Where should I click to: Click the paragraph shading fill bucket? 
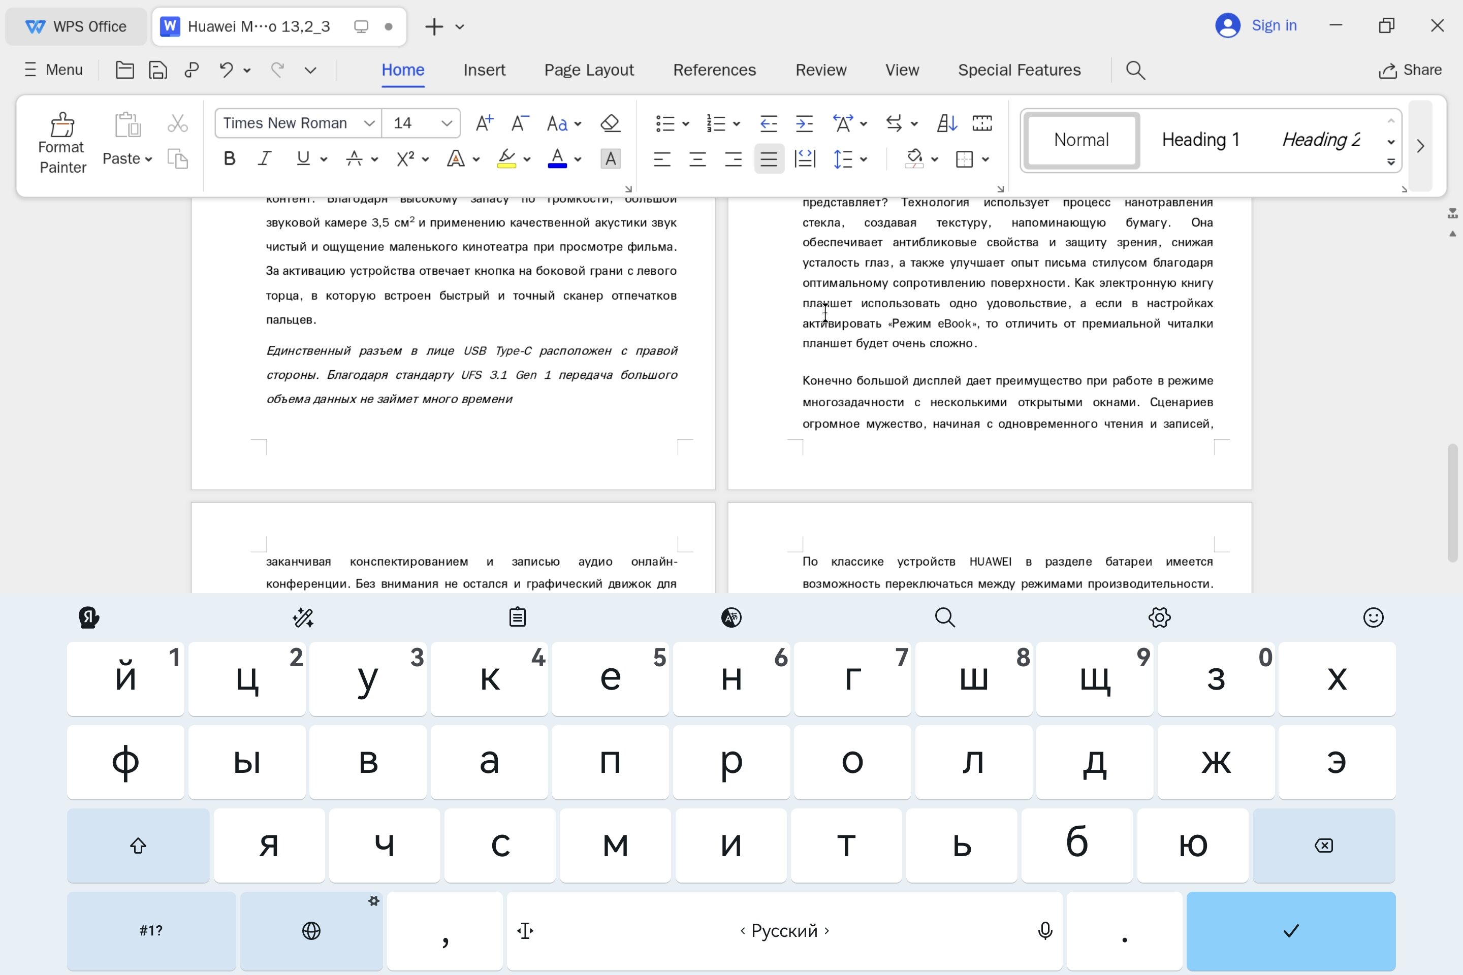point(914,159)
